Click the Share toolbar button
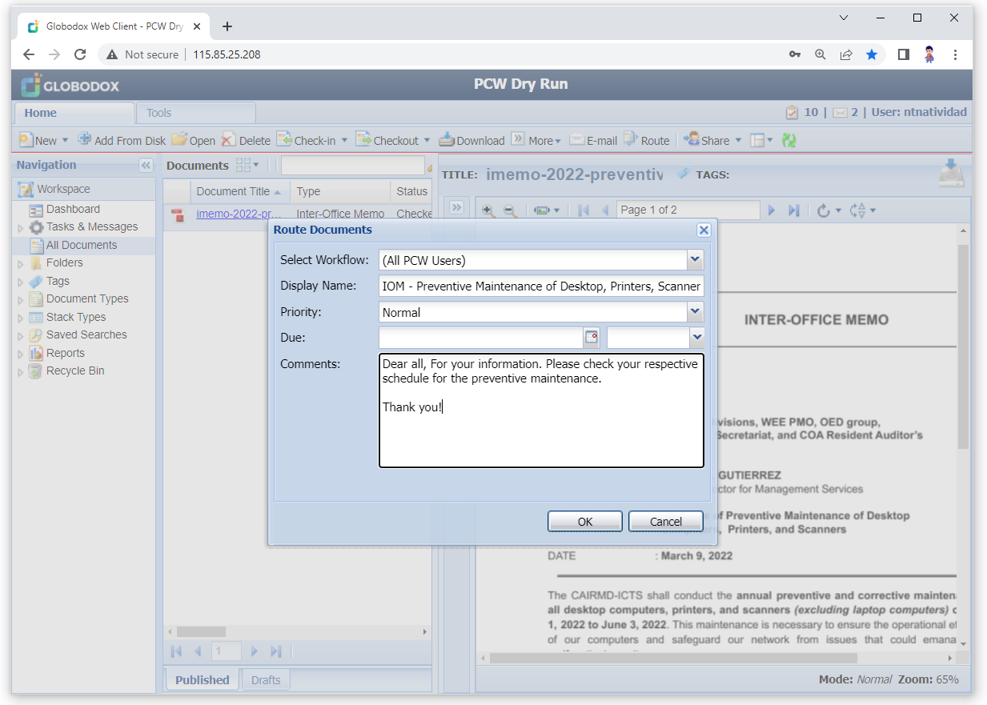Image resolution: width=987 pixels, height=705 pixels. point(707,140)
